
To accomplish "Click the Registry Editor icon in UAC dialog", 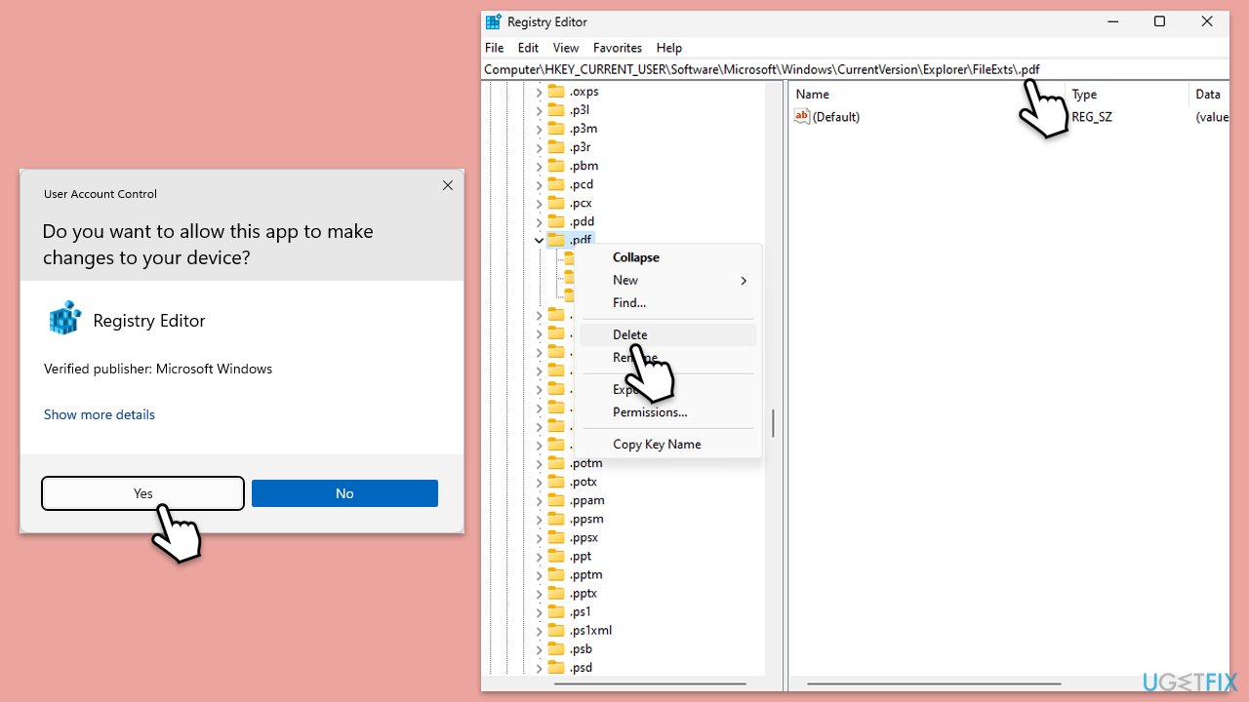I will click(x=64, y=319).
